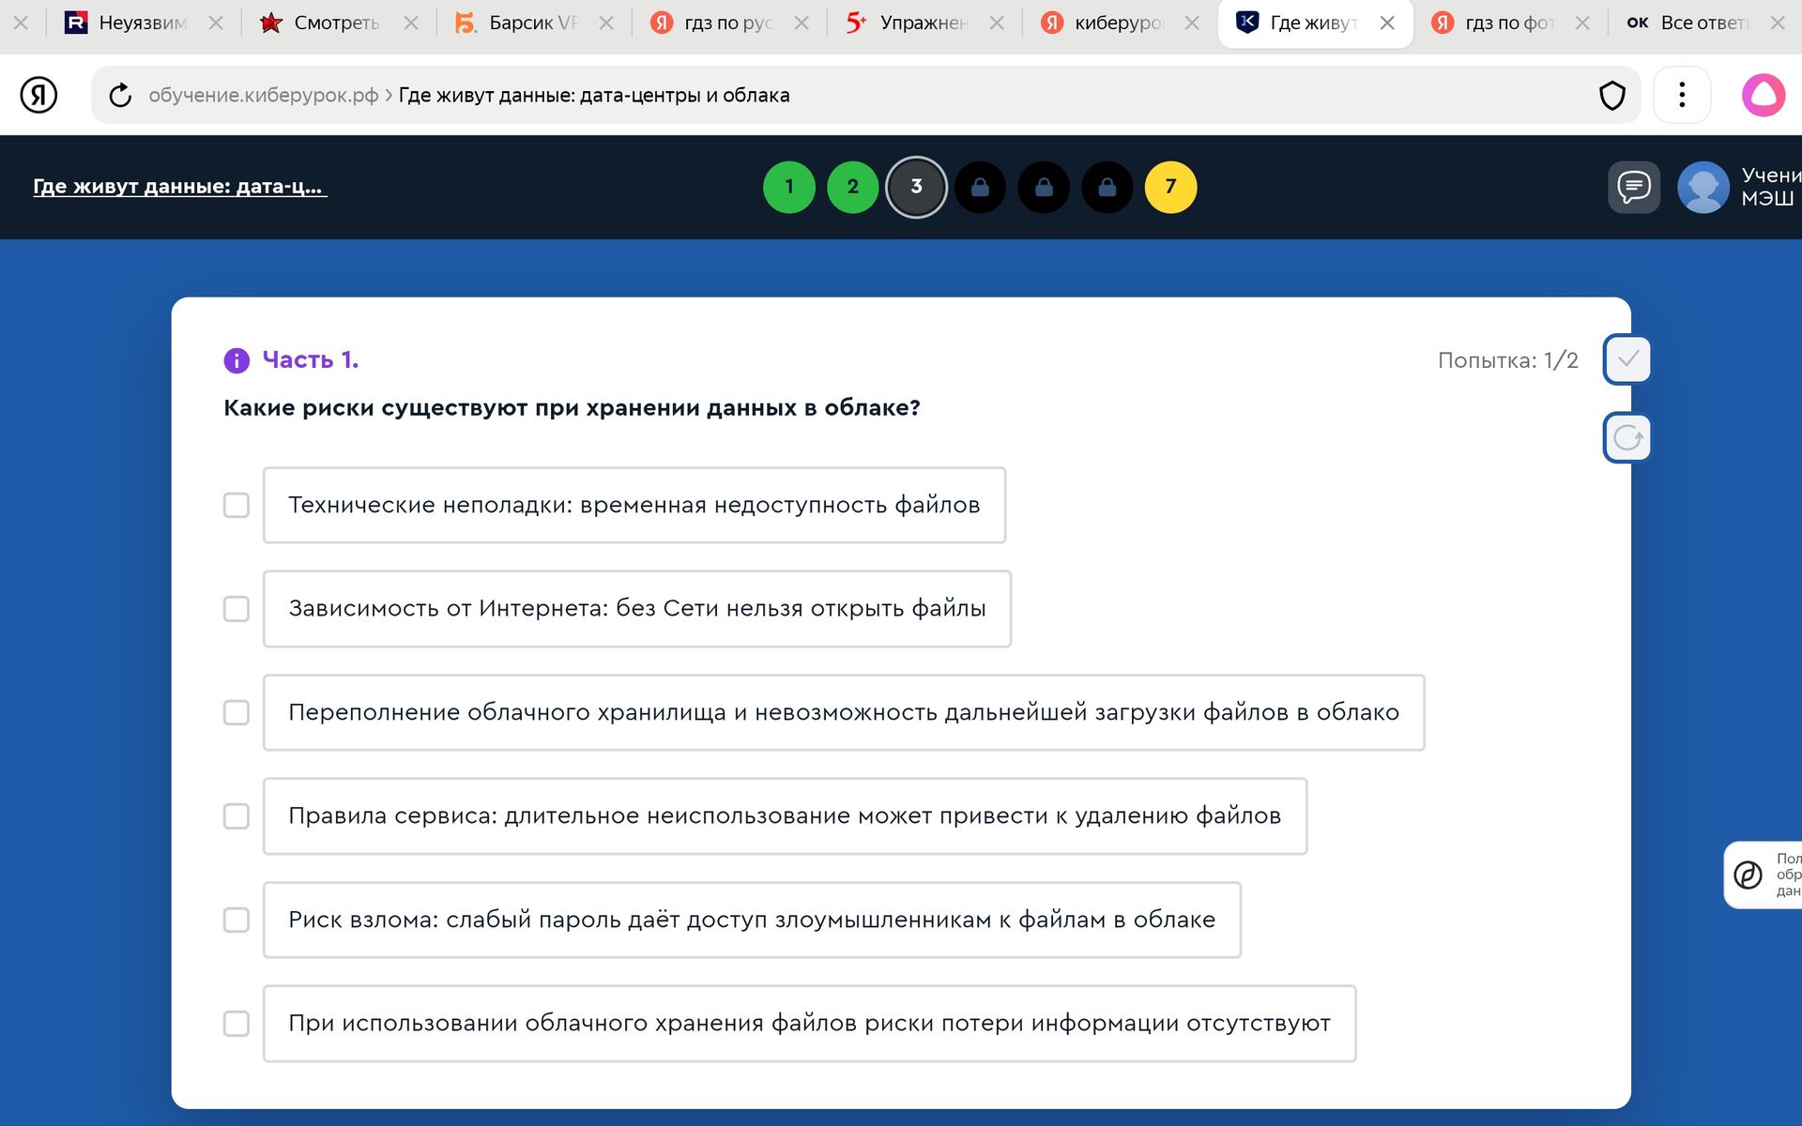Select answer text Риск взлома: слабый пароль
Viewport: 1802px width, 1126px height.
pos(752,920)
